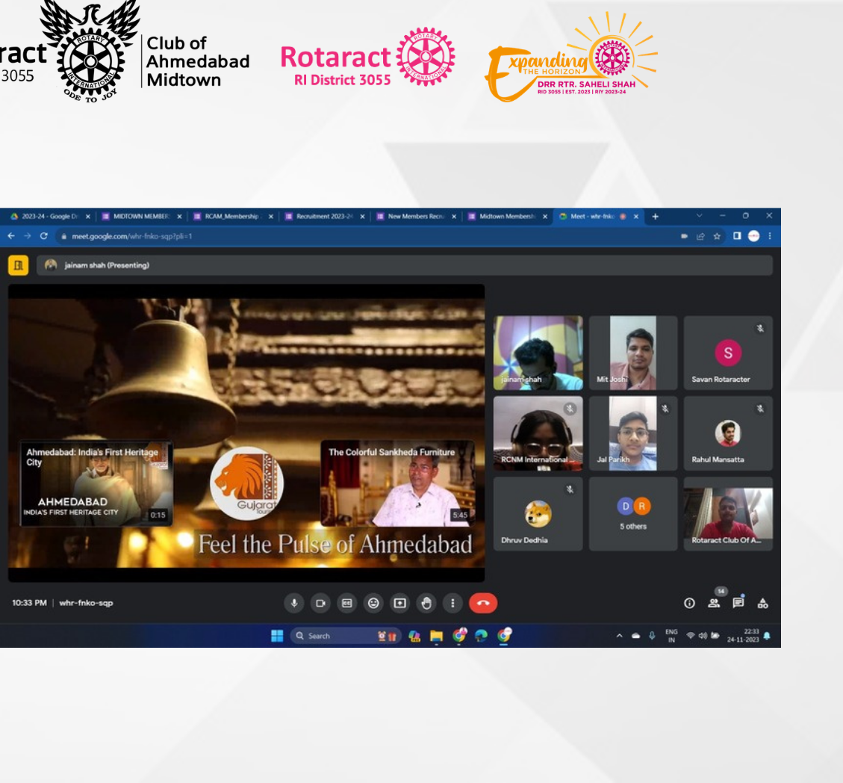Open the in-call chat panel
Image resolution: width=843 pixels, height=783 pixels.
[x=738, y=603]
